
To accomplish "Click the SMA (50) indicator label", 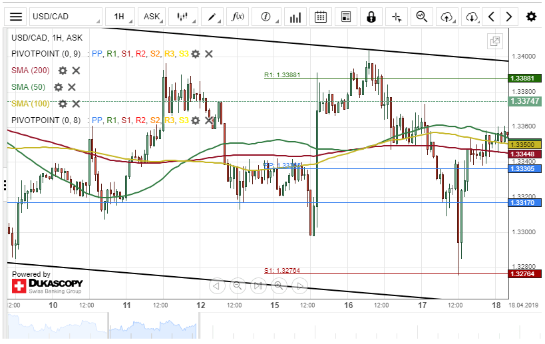I will pyautogui.click(x=29, y=87).
